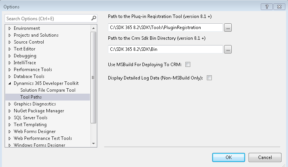Click the Plug-in Registration Tool path field
The height and width of the screenshot is (167, 288).
coord(165,28)
